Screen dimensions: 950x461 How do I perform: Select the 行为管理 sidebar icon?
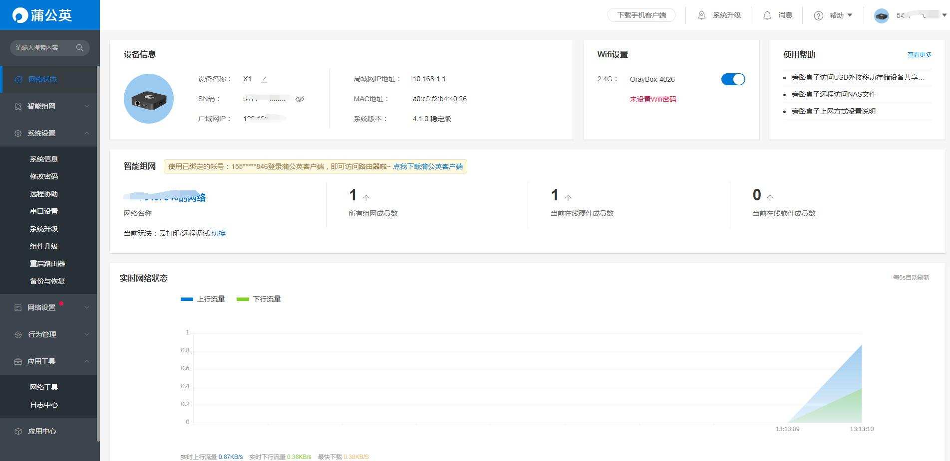tap(18, 334)
